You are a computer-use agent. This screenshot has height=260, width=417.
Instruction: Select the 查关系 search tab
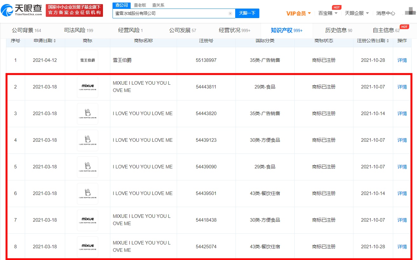coord(158,5)
